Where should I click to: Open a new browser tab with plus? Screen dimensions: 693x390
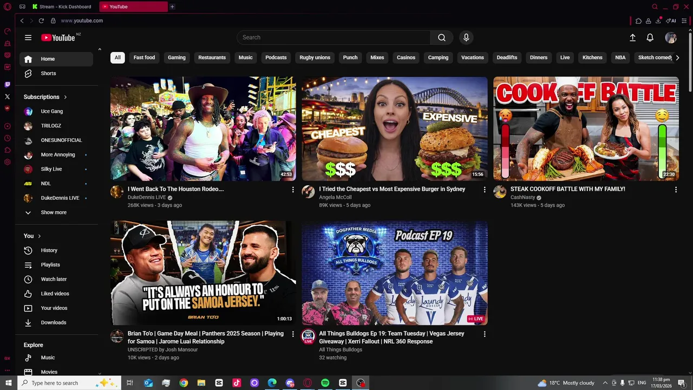click(172, 6)
